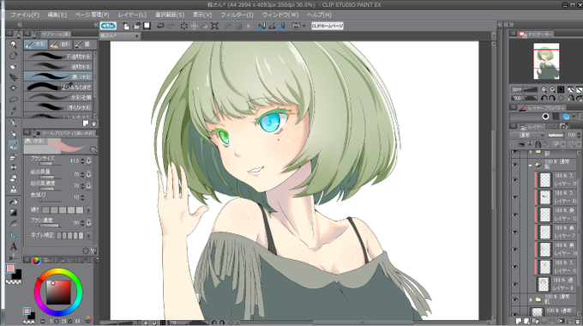Select the 滑らか水彩 brush
Viewport: 583px width, 326px height.
tap(58, 107)
